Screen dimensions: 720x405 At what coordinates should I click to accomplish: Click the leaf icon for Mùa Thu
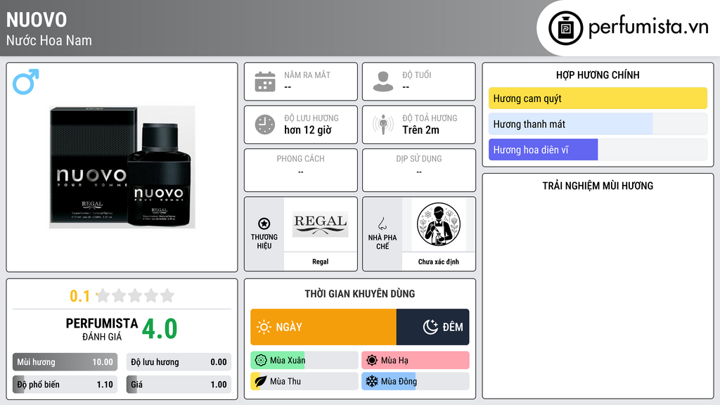point(260,381)
